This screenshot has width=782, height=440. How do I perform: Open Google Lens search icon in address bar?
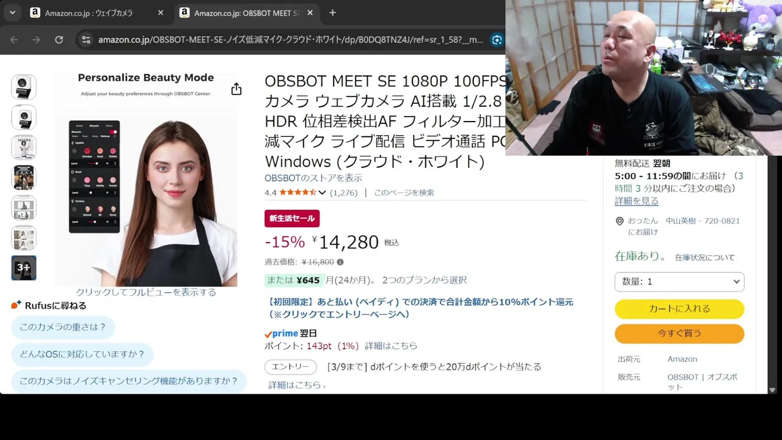(x=497, y=40)
